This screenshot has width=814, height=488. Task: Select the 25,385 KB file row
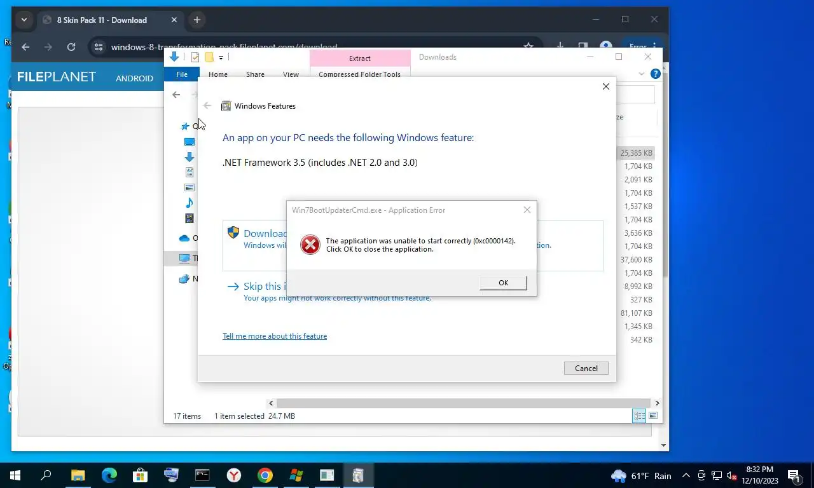tap(636, 153)
